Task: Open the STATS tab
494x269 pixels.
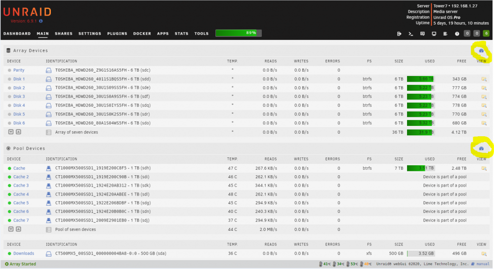Action: tap(181, 34)
